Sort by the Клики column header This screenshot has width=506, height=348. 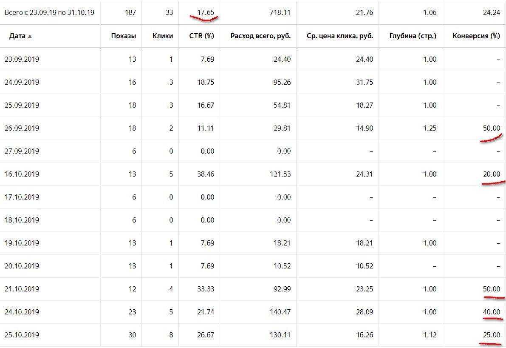click(162, 36)
